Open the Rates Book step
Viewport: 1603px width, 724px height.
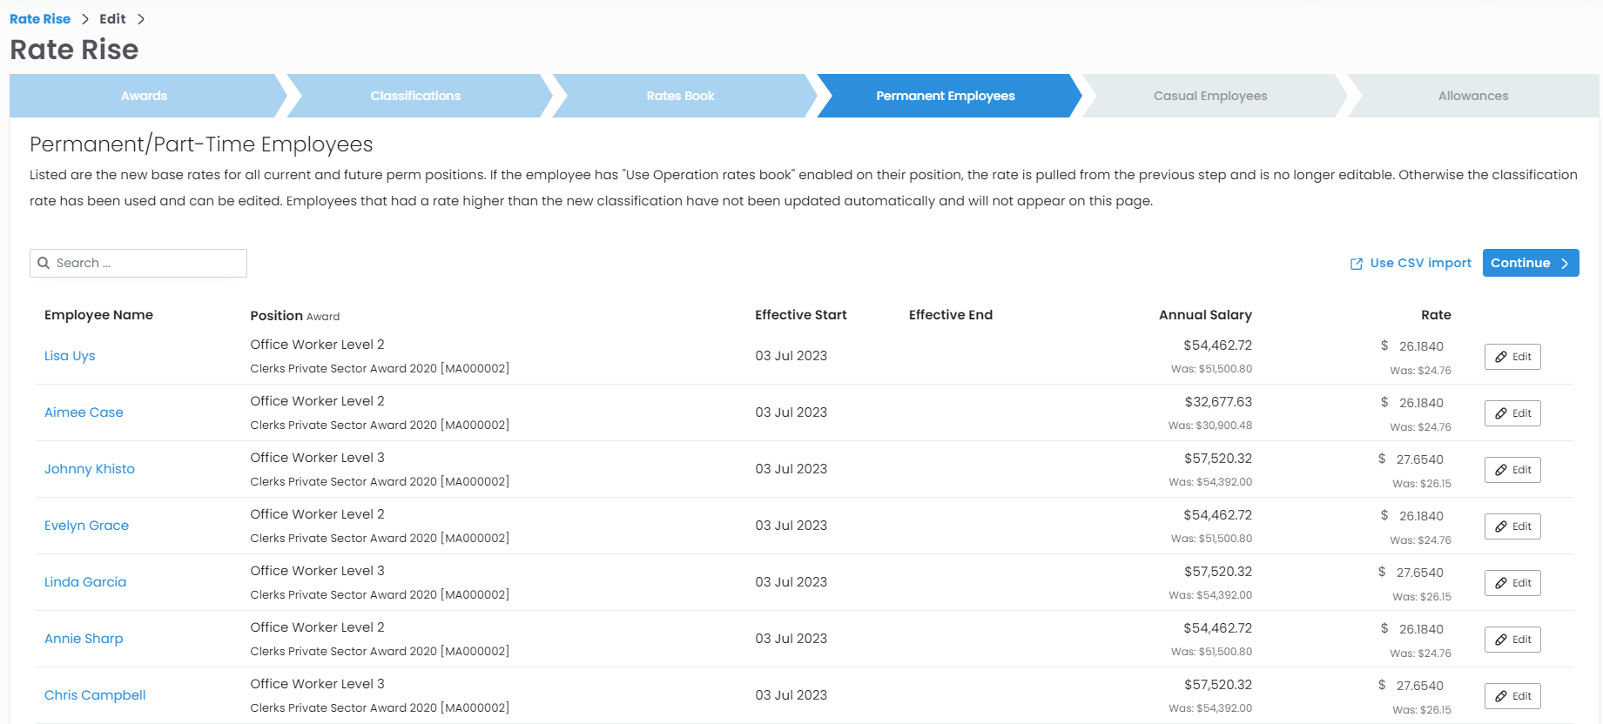pos(680,96)
